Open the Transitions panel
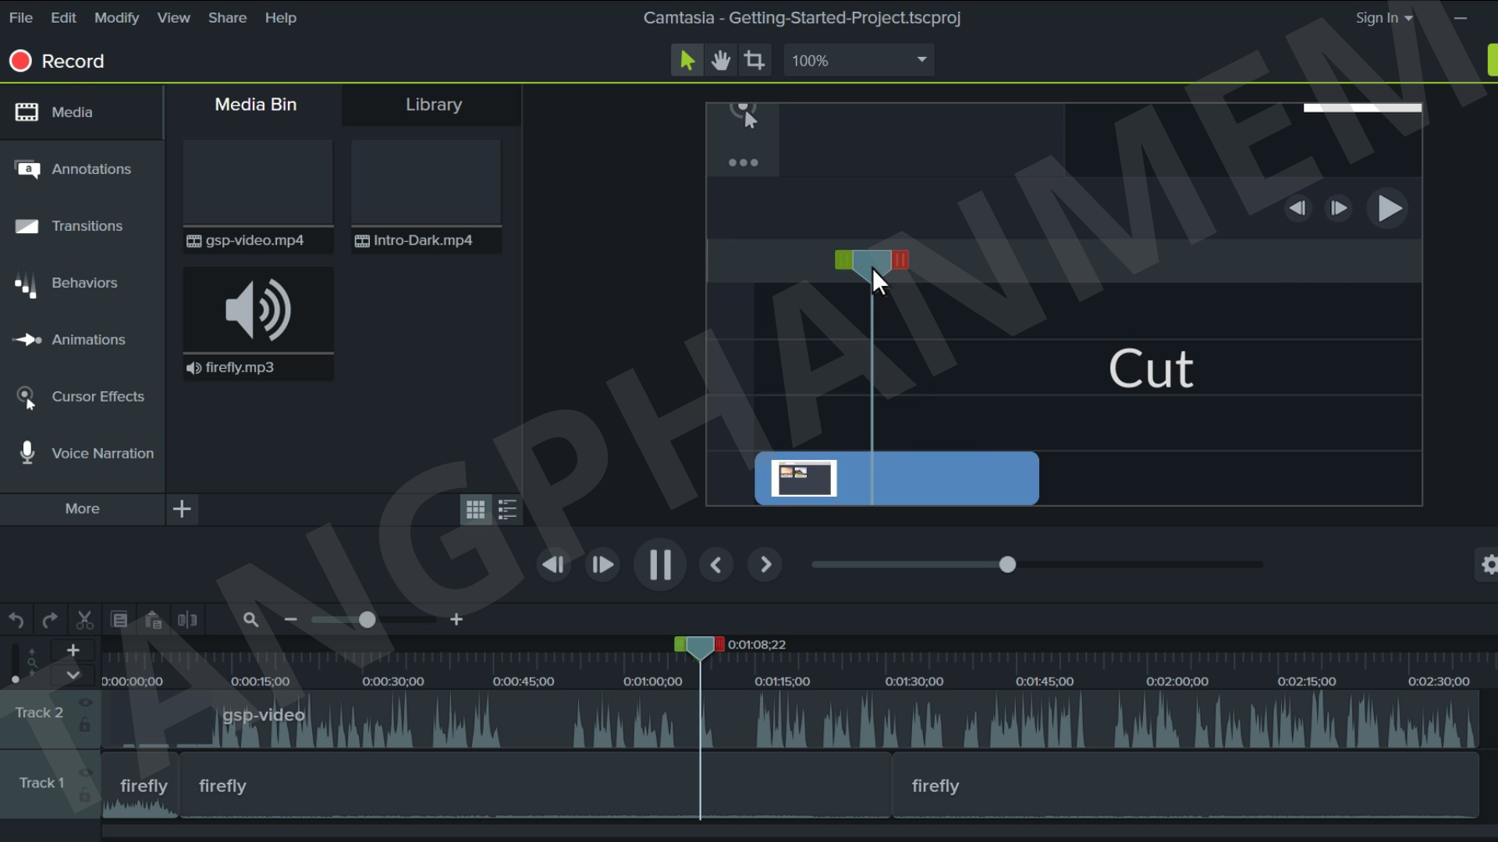1498x842 pixels. 82,226
